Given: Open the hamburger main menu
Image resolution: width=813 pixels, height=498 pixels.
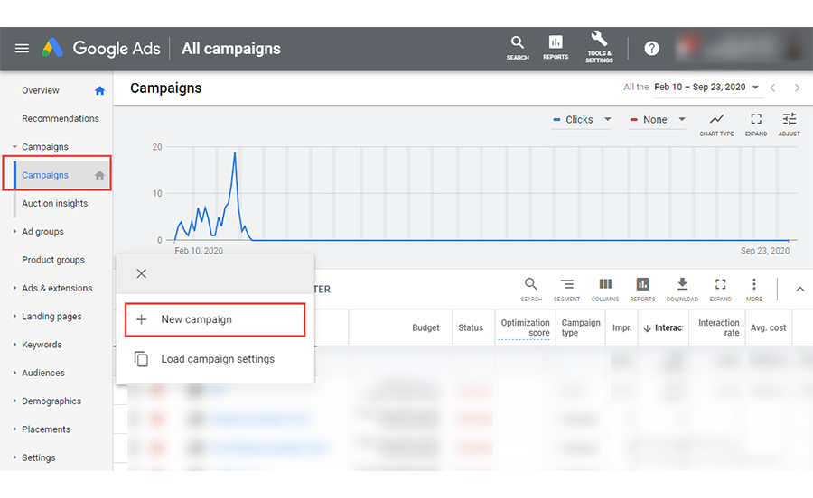Looking at the screenshot, I should (x=22, y=49).
